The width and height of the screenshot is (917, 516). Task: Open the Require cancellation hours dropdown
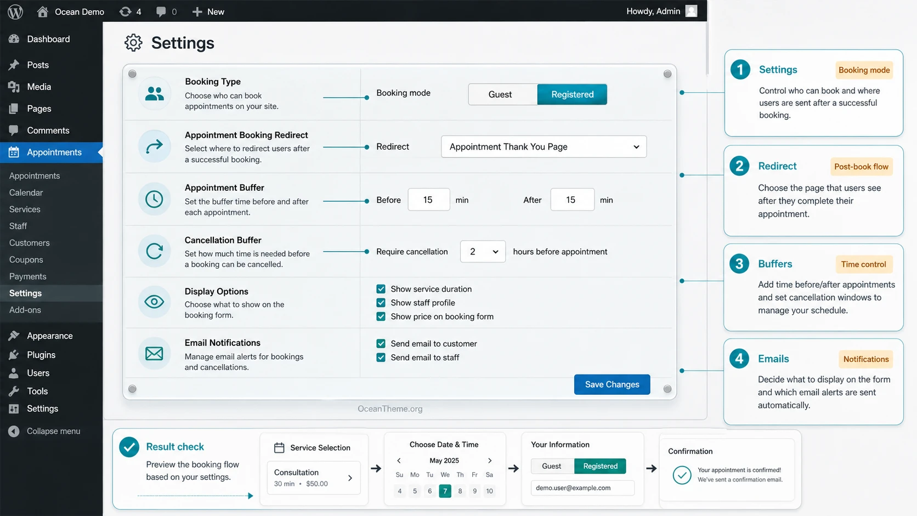click(483, 252)
